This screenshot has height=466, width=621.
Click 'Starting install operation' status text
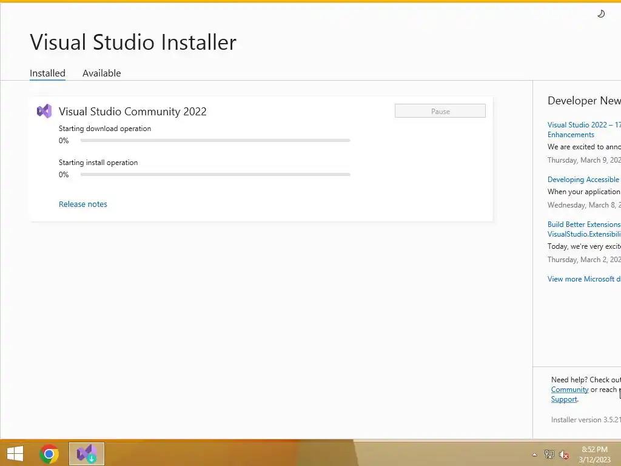[x=98, y=163]
